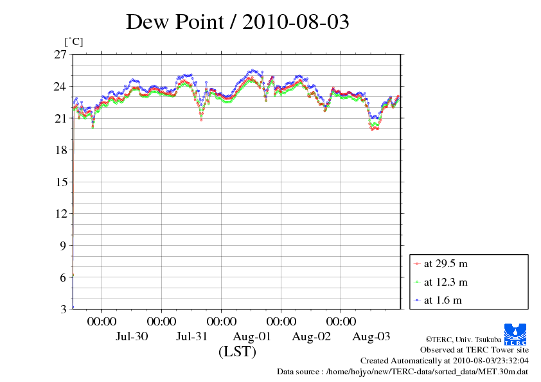Click the TERC logo icon
The height and width of the screenshot is (382, 541).
(x=515, y=334)
